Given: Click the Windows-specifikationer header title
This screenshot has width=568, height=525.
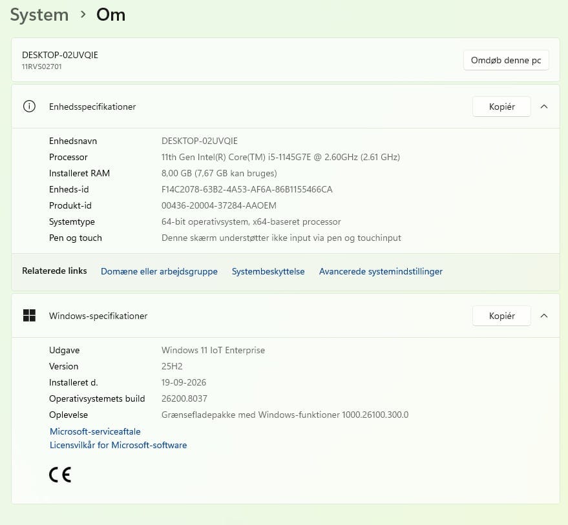Looking at the screenshot, I should [x=98, y=316].
